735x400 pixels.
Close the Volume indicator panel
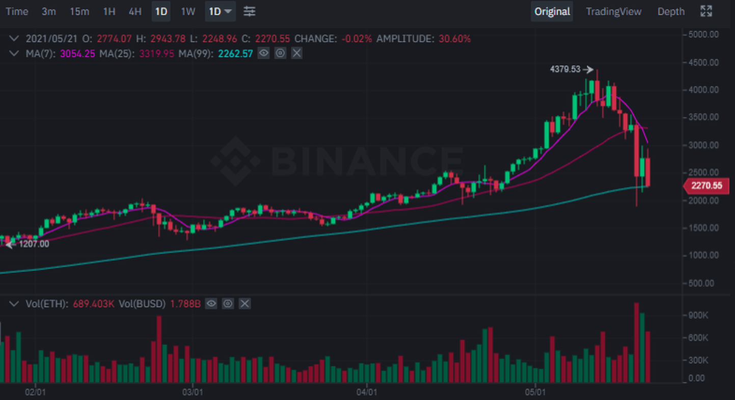pos(245,304)
